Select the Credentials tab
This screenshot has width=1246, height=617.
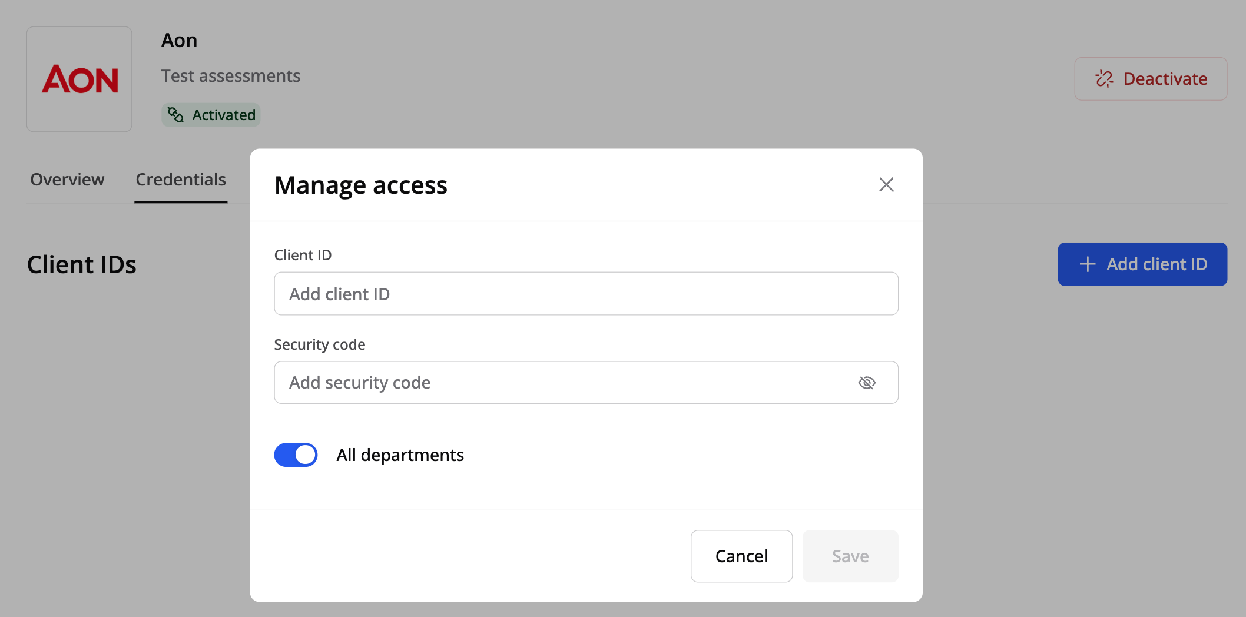(181, 180)
